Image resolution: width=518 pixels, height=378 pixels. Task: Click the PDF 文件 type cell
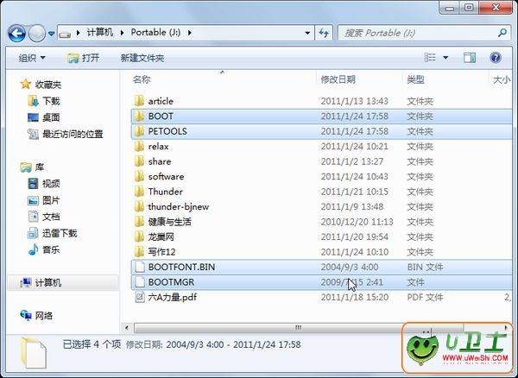(x=425, y=297)
